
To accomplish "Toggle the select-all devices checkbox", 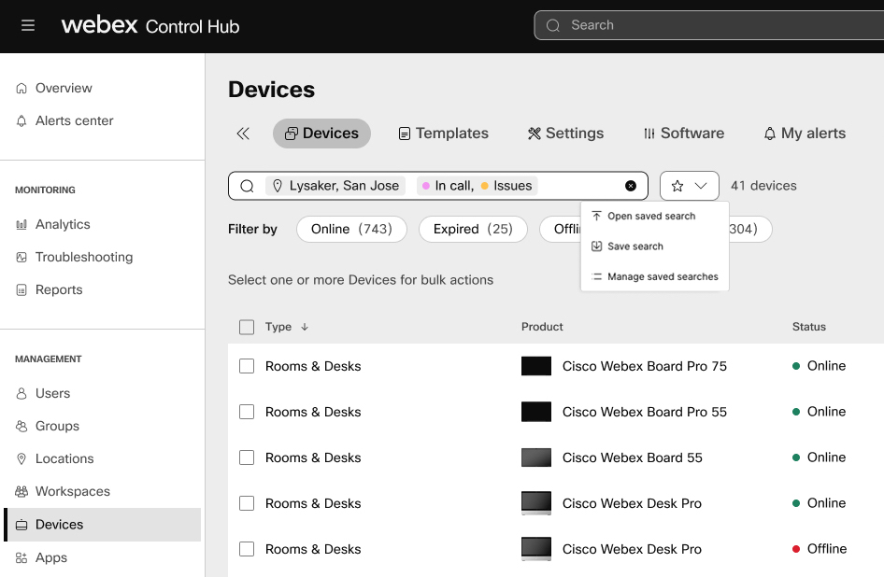I will click(247, 327).
